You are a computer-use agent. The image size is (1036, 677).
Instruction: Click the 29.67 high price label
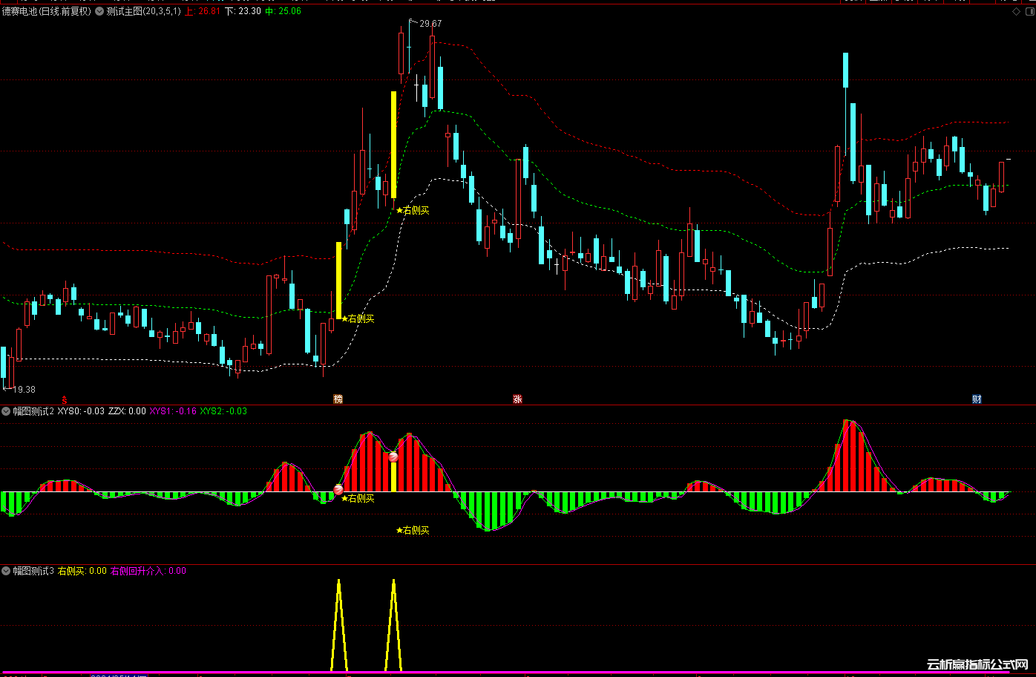click(x=430, y=24)
